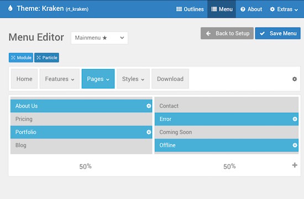304x199 pixels.
Task: Expand the Styles menu item
Action: point(133,79)
